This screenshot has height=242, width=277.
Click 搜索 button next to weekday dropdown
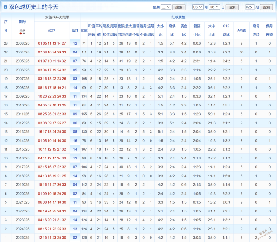point(180,7)
